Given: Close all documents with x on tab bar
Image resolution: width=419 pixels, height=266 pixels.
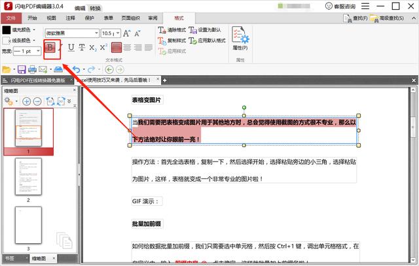Looking at the screenshot, I should [x=414, y=80].
